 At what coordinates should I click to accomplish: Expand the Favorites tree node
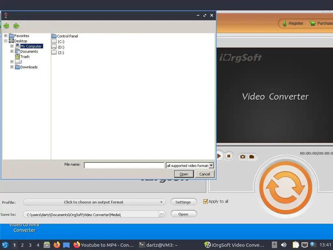pyautogui.click(x=6, y=36)
